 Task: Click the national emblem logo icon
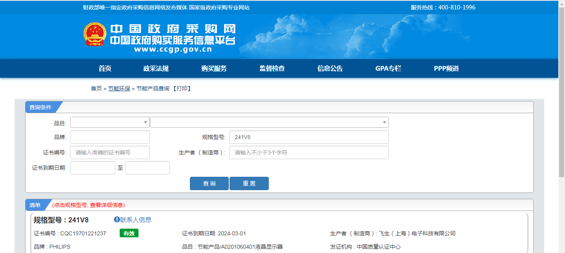95,34
